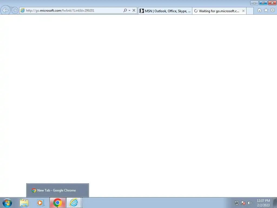Go back with the Back arrow button

pyautogui.click(x=5, y=10)
